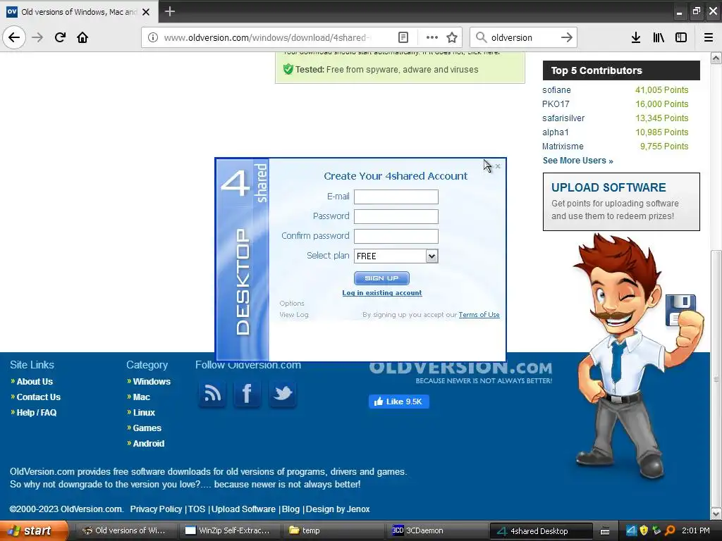Viewport: 722px width, 541px height.
Task: Click the E-mail input field
Action: [396, 197]
